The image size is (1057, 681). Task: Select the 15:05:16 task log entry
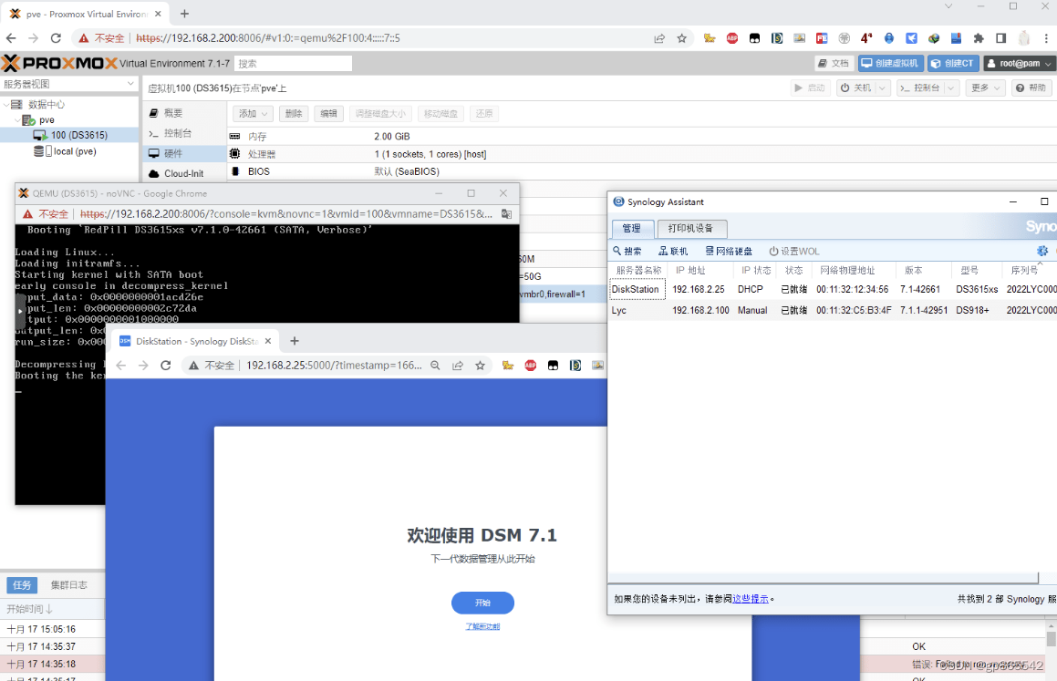(53, 629)
